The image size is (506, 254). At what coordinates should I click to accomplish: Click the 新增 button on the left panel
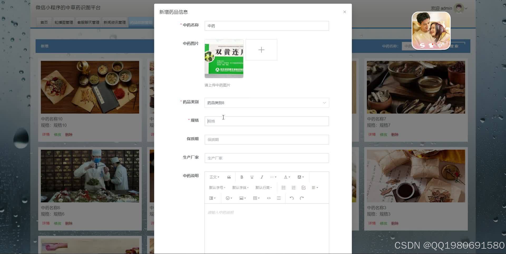tap(44, 46)
